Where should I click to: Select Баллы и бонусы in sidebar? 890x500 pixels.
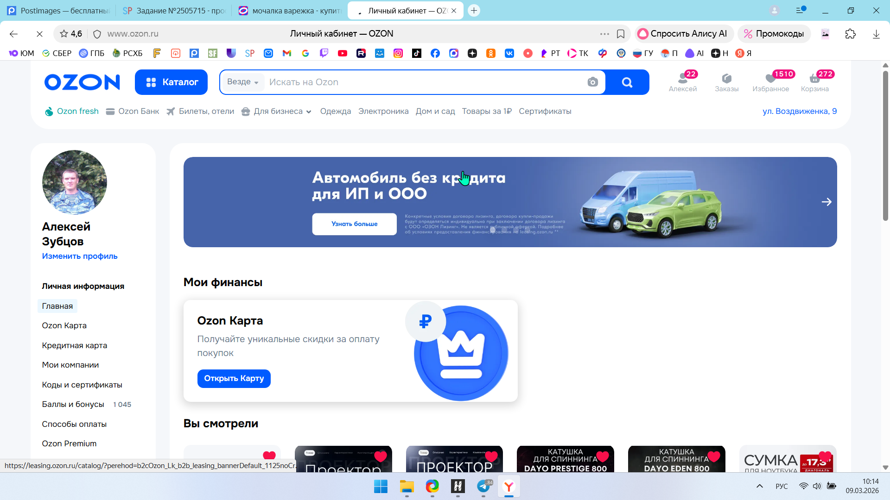73,404
